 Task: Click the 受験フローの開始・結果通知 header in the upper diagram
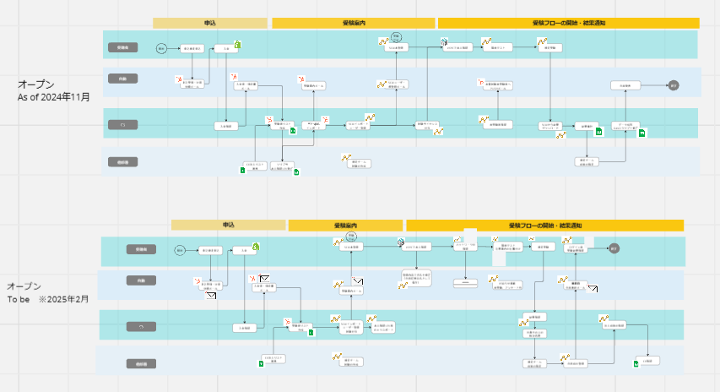[568, 23]
